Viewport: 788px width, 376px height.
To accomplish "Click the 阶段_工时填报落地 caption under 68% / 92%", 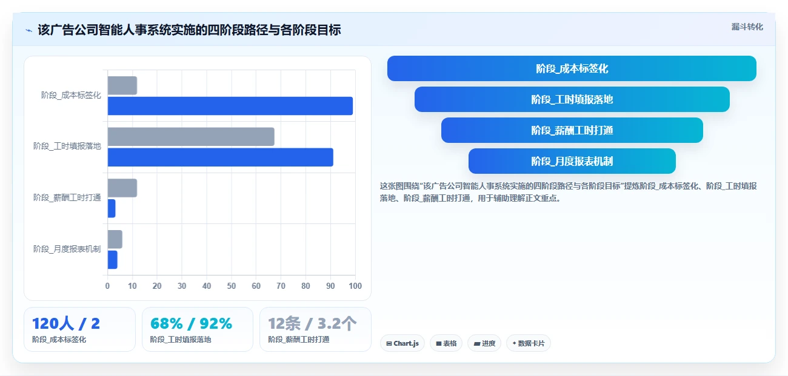I will [181, 340].
